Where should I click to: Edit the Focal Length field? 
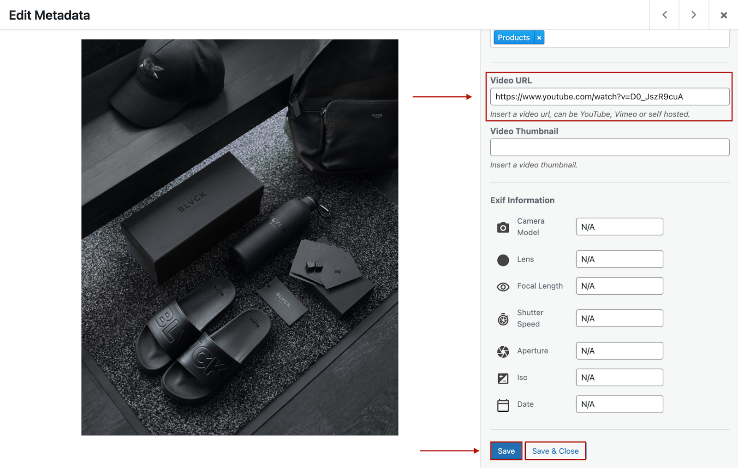[619, 286]
